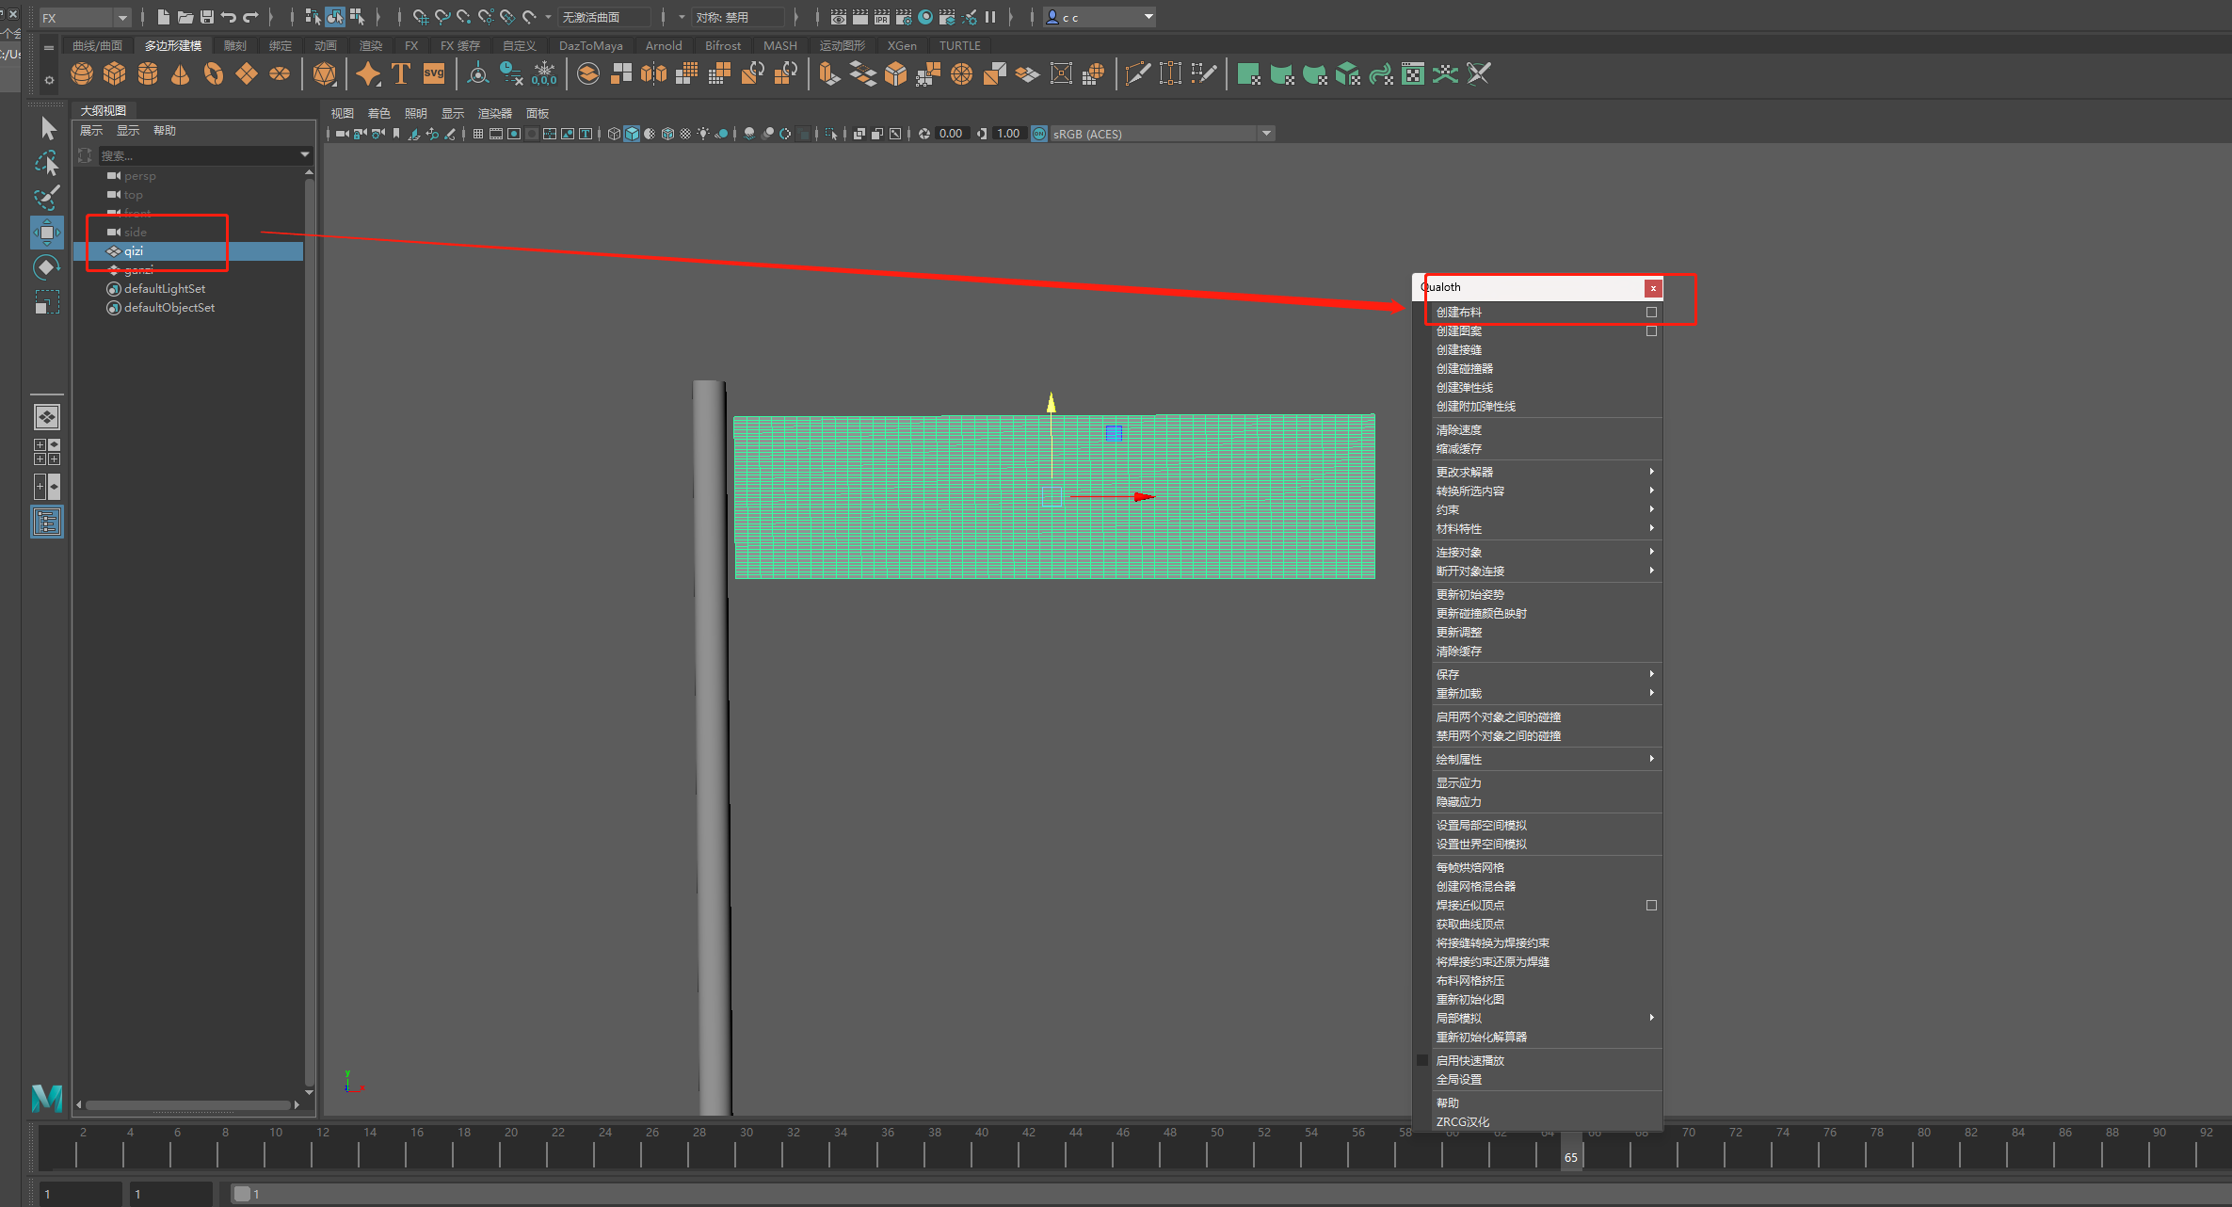This screenshot has height=1207, width=2232.
Task: Create a polygon sphere from shelf
Action: tap(82, 73)
